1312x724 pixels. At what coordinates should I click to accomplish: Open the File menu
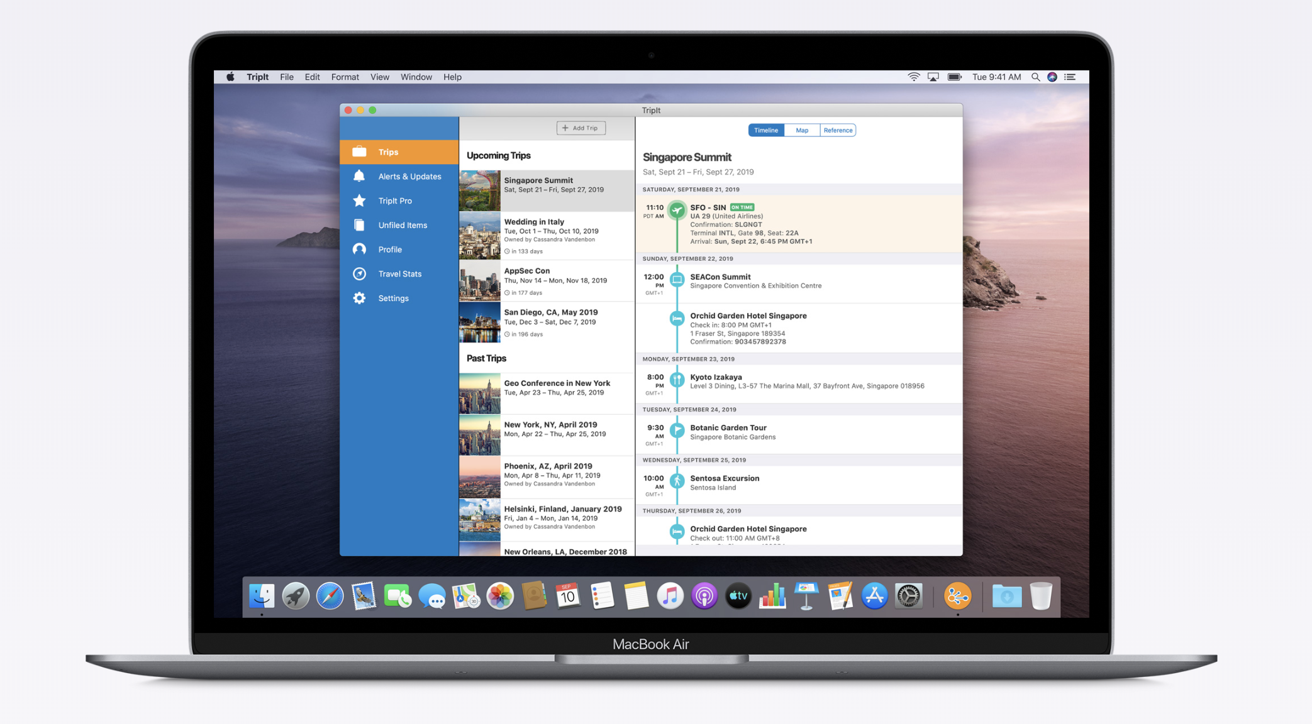pyautogui.click(x=287, y=77)
